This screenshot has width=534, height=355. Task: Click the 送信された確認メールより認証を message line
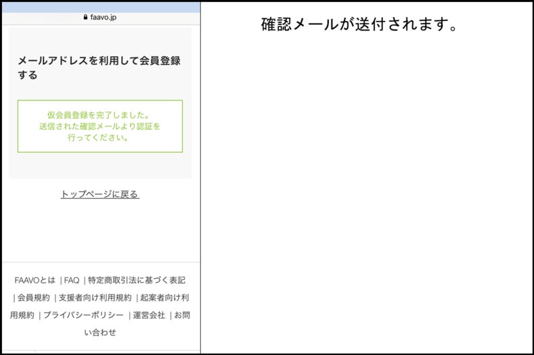click(99, 126)
